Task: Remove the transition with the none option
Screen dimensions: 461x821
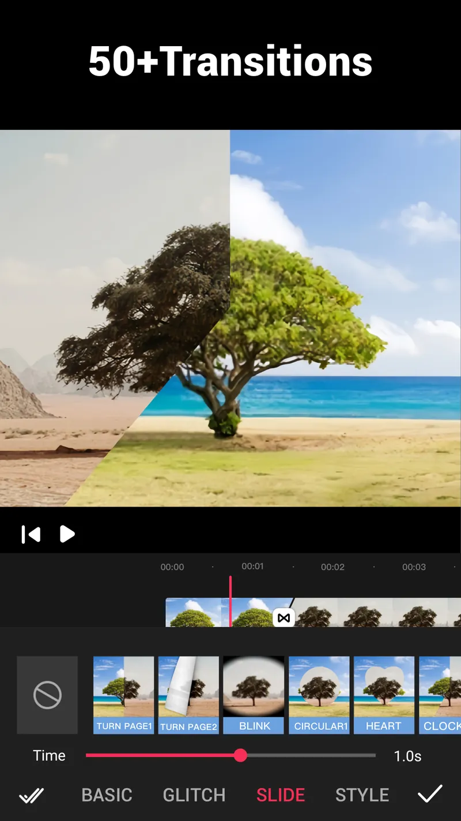Action: 47,695
